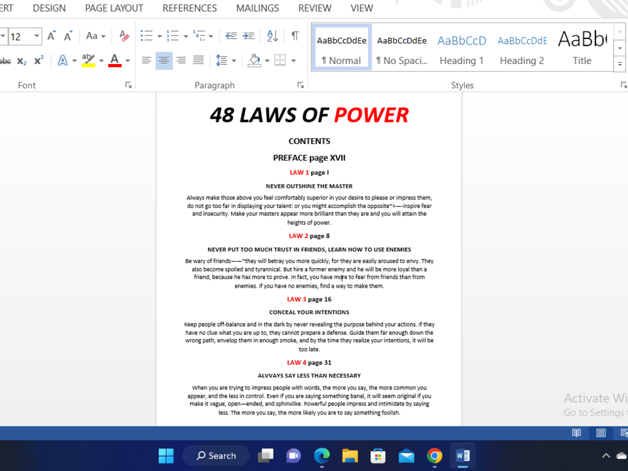The height and width of the screenshot is (471, 628).
Task: Apply subscript formatting
Action: click(x=21, y=61)
